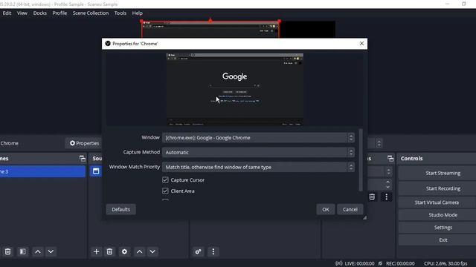The width and height of the screenshot is (476, 267).
Task: Open the Edit menu
Action: pyautogui.click(x=7, y=13)
